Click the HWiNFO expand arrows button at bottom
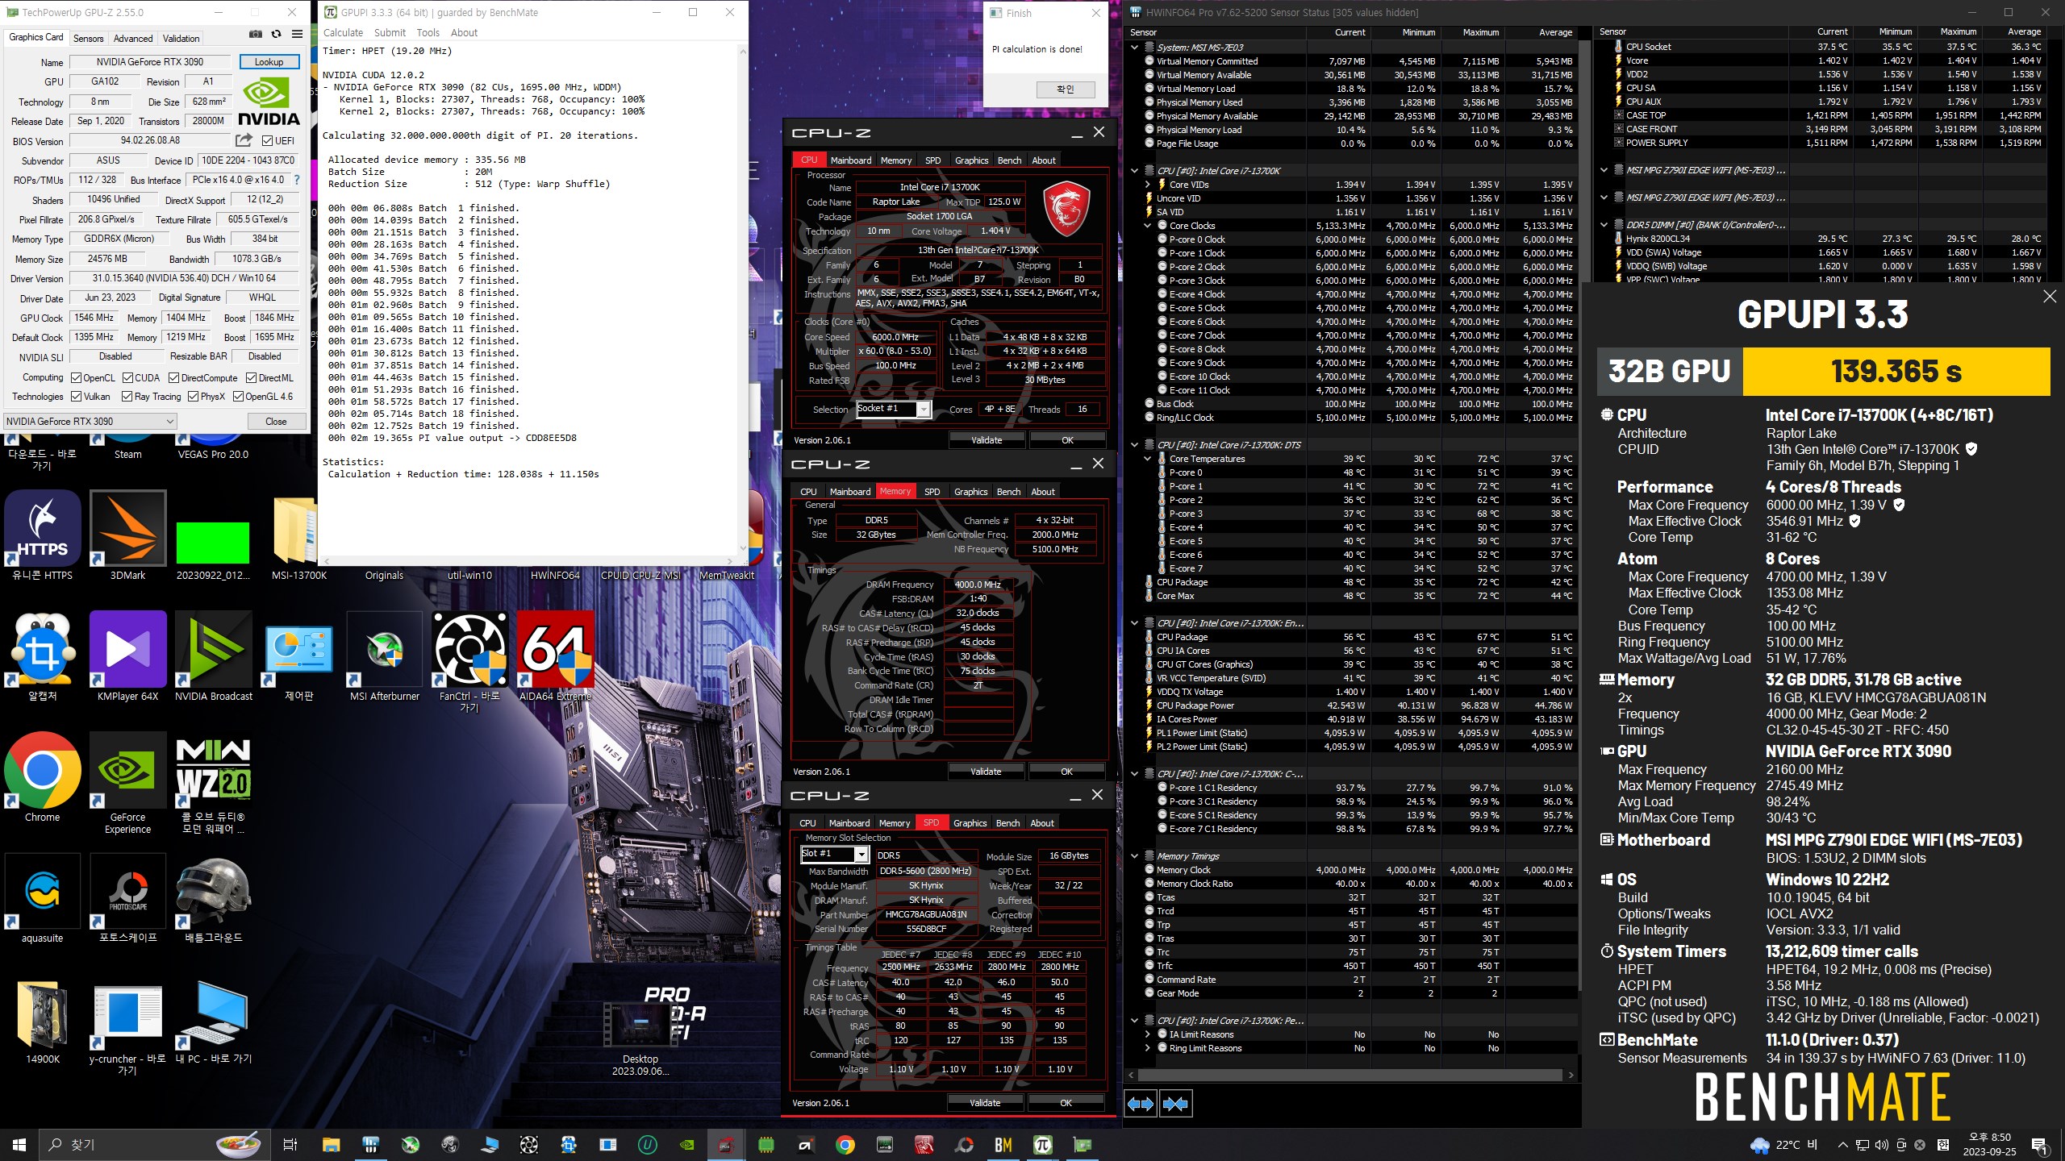The width and height of the screenshot is (2065, 1161). [1141, 1104]
